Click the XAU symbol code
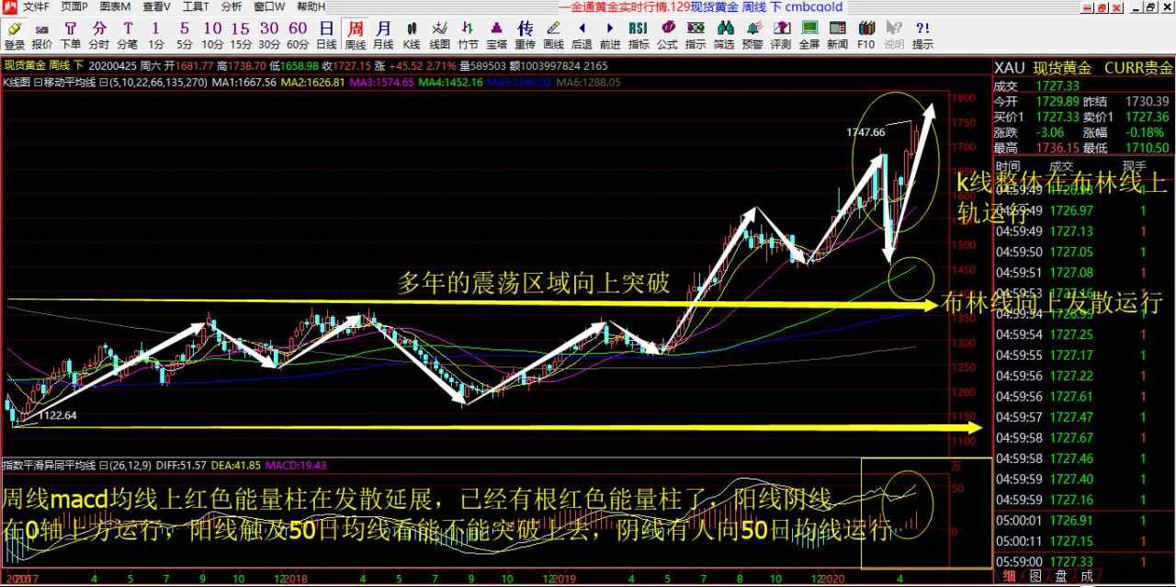 click(x=1010, y=68)
